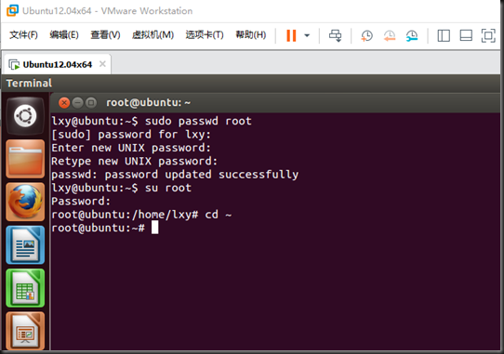Revert VM to previous snapshot
This screenshot has width=504, height=354.
[x=390, y=35]
